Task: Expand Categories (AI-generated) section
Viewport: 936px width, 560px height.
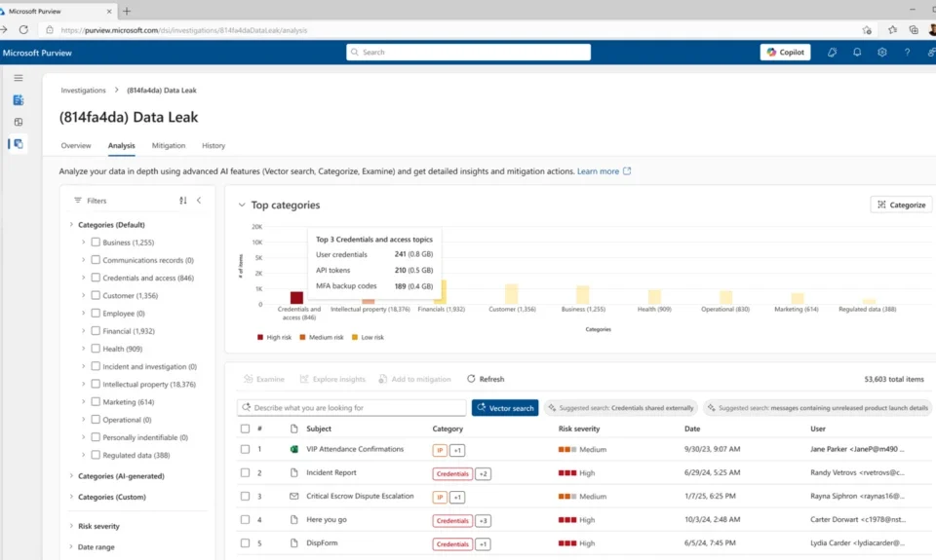Action: [x=71, y=476]
